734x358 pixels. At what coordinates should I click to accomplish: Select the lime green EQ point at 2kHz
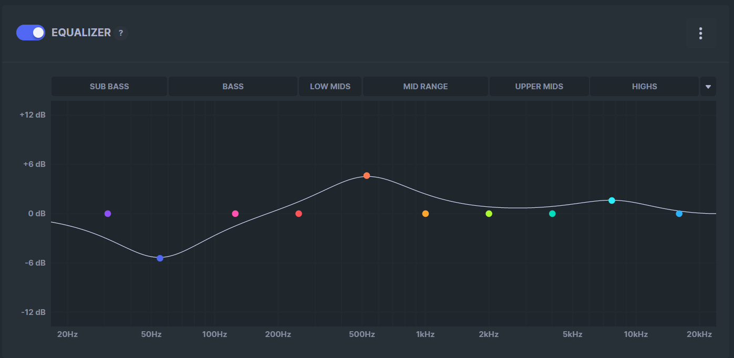[x=489, y=214]
